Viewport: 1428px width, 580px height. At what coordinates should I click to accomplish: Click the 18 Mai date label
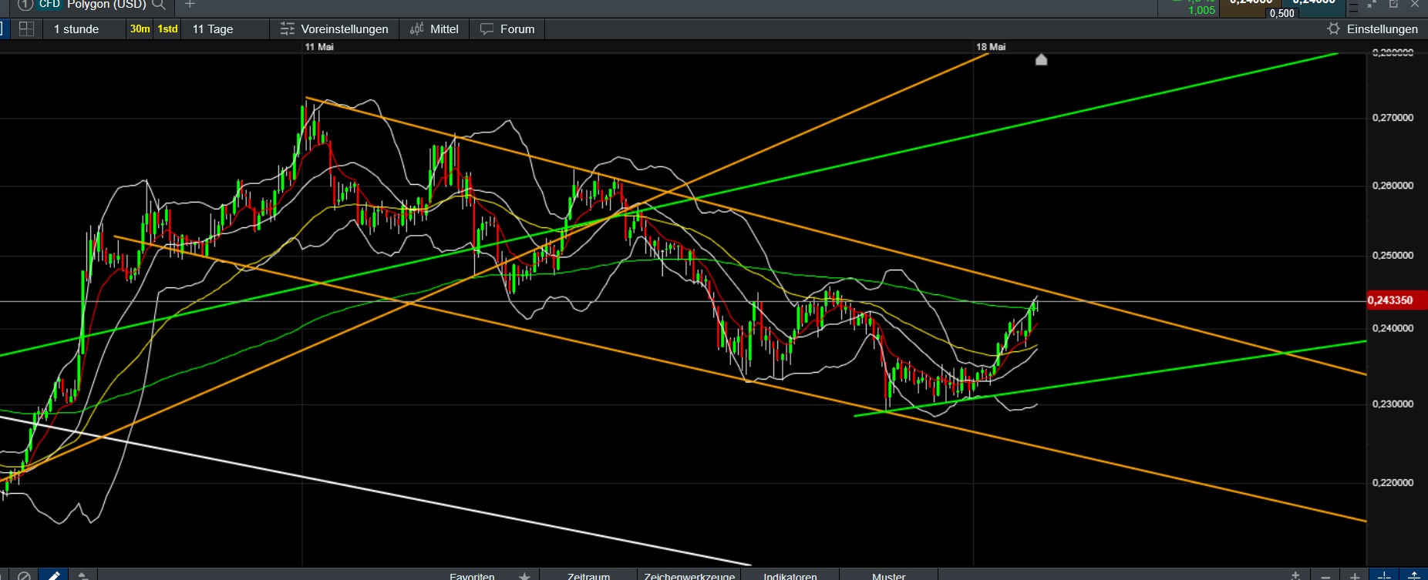(x=991, y=47)
